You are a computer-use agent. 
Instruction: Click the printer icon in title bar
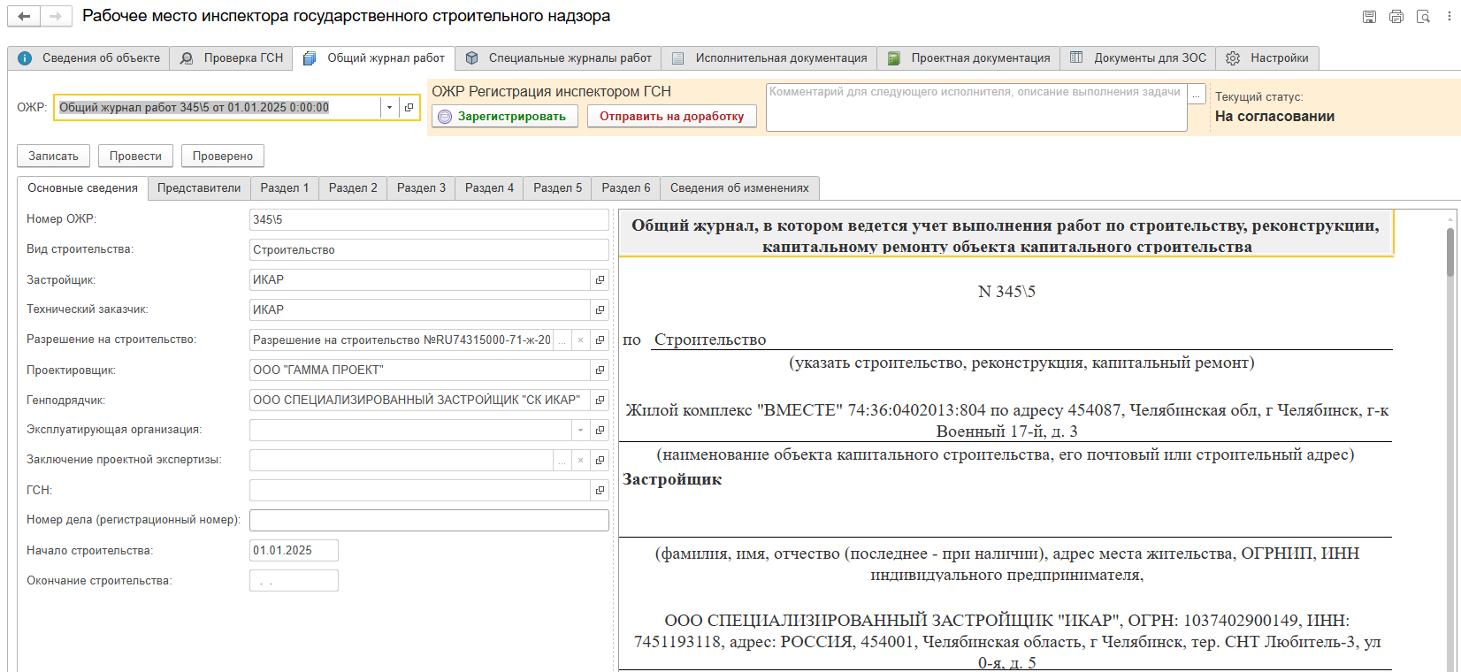1396,17
